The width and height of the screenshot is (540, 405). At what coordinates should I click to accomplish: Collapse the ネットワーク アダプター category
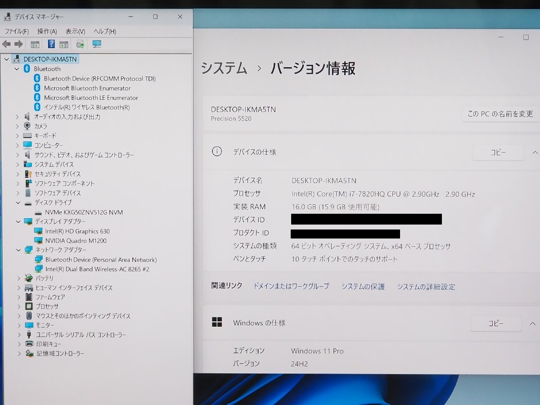tap(18, 250)
